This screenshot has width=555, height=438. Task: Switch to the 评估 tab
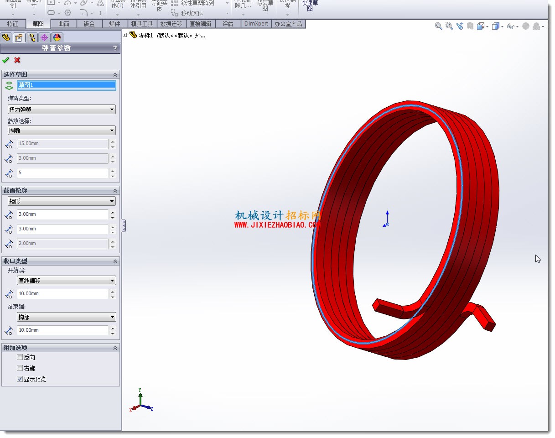point(228,24)
